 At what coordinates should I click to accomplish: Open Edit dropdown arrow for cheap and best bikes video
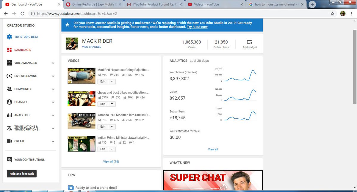[x=112, y=104]
